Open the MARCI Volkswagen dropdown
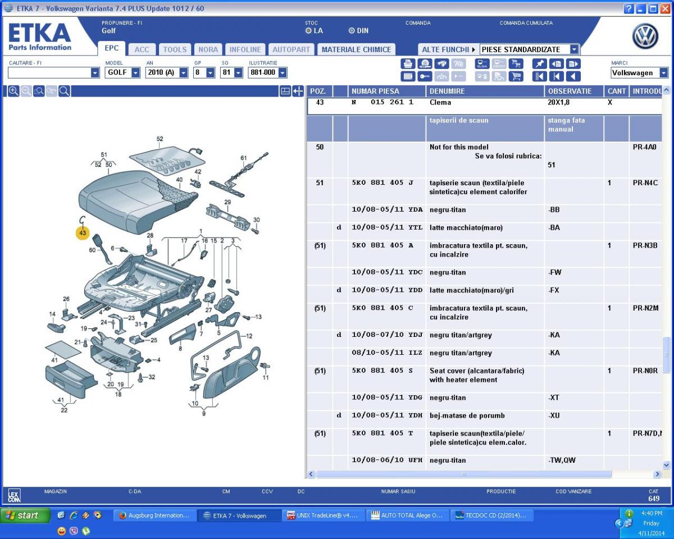 [x=663, y=73]
